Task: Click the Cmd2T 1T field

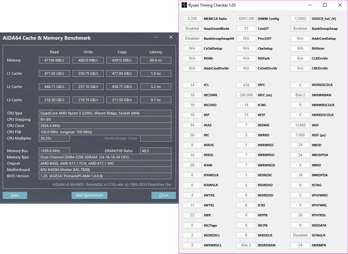Action: point(246,28)
